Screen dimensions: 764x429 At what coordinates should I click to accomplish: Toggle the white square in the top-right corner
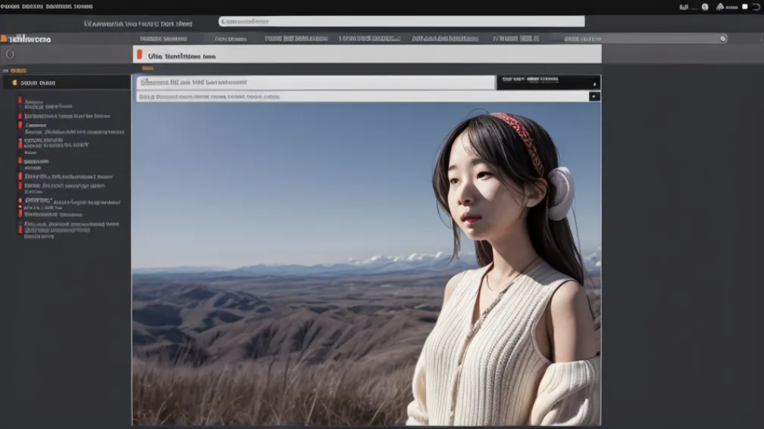[x=744, y=7]
